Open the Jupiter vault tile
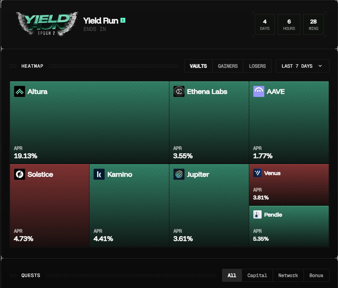This screenshot has height=288, width=338. [x=209, y=206]
